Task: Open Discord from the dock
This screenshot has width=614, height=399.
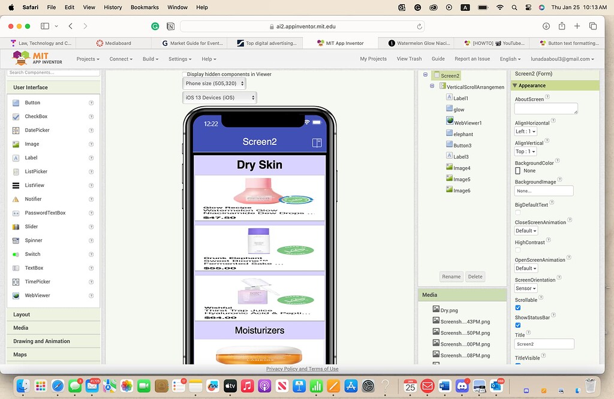Action: [x=462, y=386]
